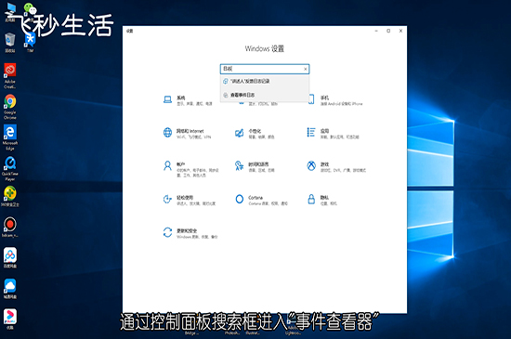Launch Google Chrome from the desktop
The width and height of the screenshot is (511, 339).
(10, 107)
